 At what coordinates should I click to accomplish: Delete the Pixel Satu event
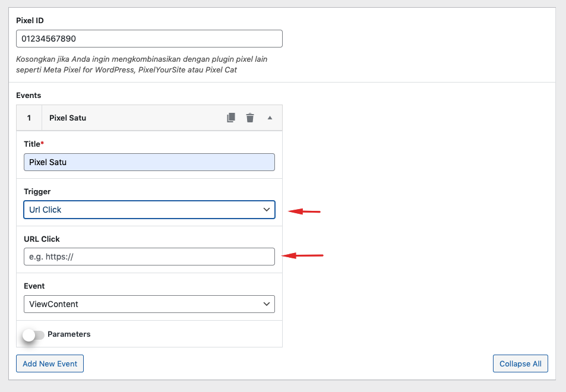[x=250, y=118]
